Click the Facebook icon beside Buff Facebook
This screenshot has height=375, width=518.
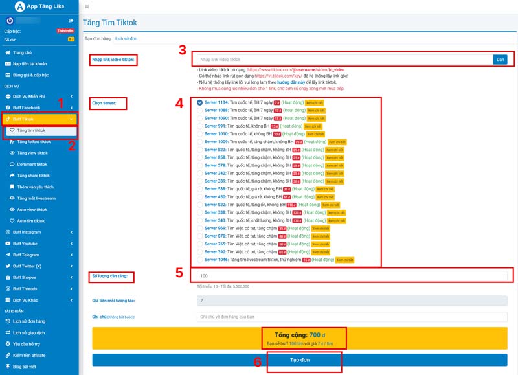8,108
